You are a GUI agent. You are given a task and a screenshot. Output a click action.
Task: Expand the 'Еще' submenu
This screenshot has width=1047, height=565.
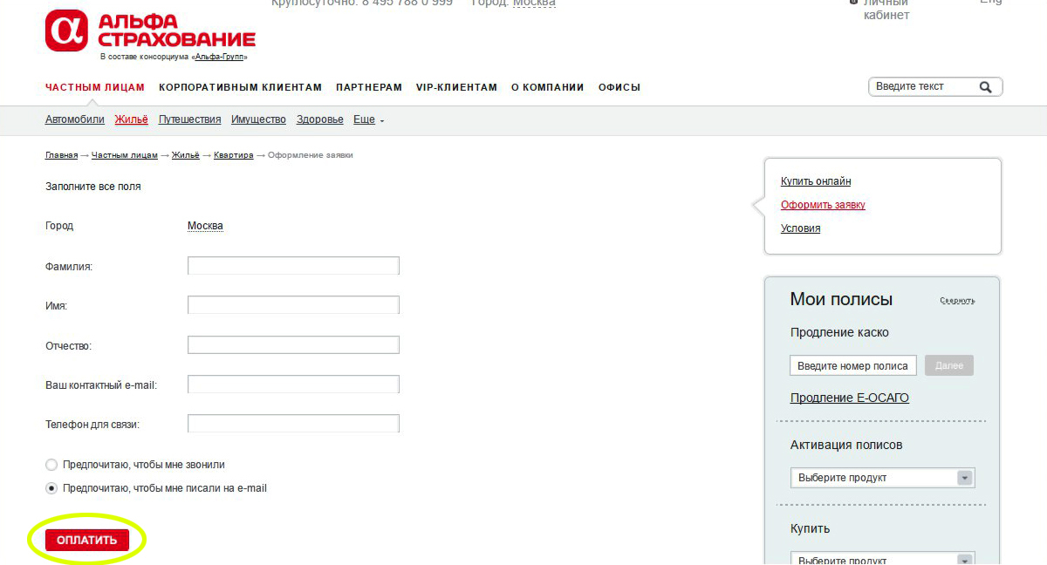coord(367,119)
